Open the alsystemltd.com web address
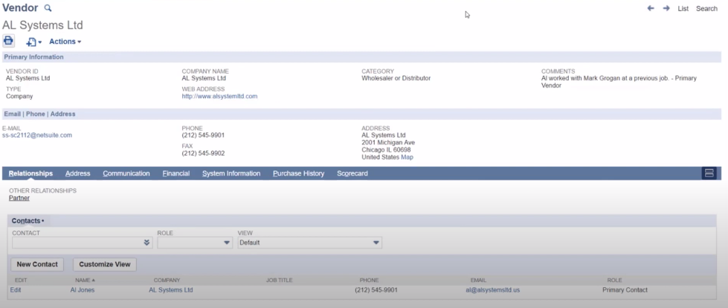This screenshot has height=308, width=728. [x=219, y=96]
